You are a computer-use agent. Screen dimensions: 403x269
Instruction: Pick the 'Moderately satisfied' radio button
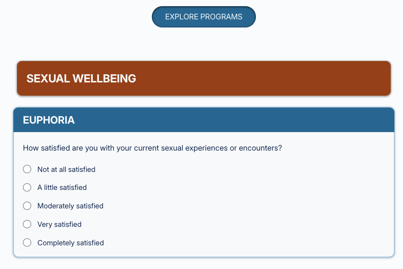[x=27, y=206]
